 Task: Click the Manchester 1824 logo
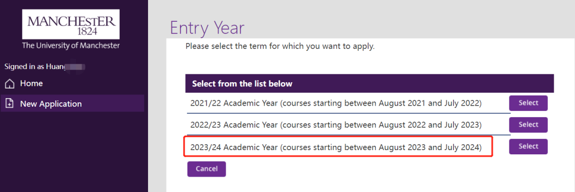click(71, 24)
